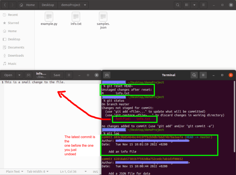This screenshot has width=236, height=175.
Task: Go back in Files window
Action: click(x=5, y=5)
